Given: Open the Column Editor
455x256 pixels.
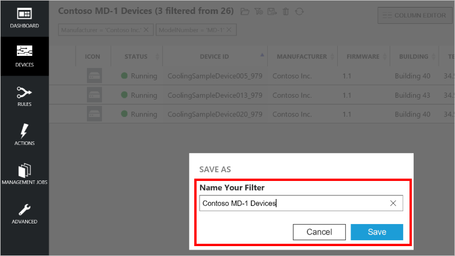Looking at the screenshot, I should pyautogui.click(x=415, y=15).
